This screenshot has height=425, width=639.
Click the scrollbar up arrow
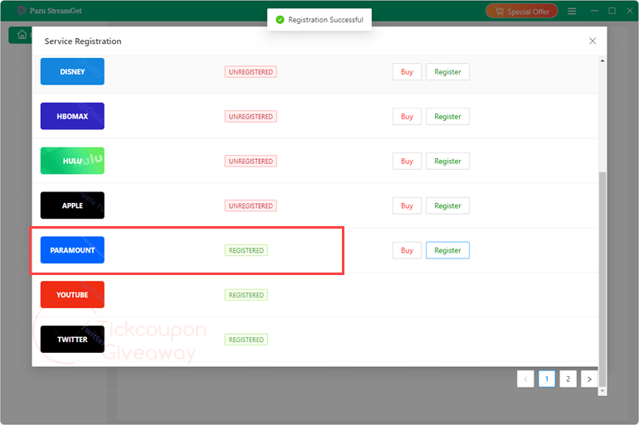(x=602, y=61)
